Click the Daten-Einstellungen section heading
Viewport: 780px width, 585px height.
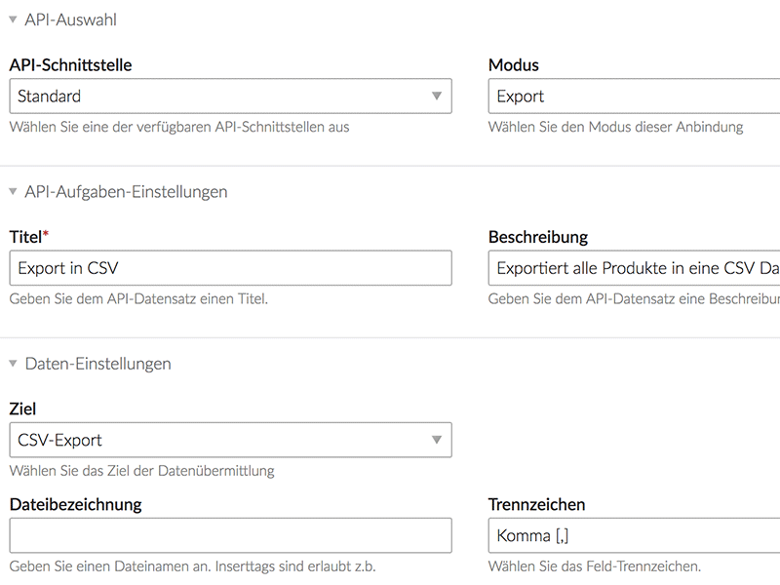point(98,364)
